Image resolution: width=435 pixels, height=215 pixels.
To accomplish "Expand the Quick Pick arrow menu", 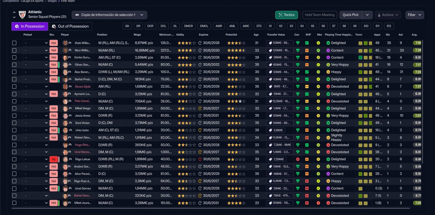I will [x=367, y=15].
